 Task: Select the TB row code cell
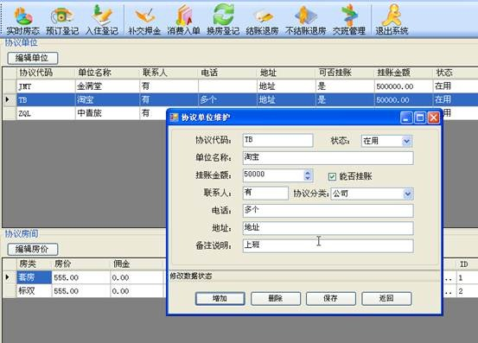click(x=46, y=100)
